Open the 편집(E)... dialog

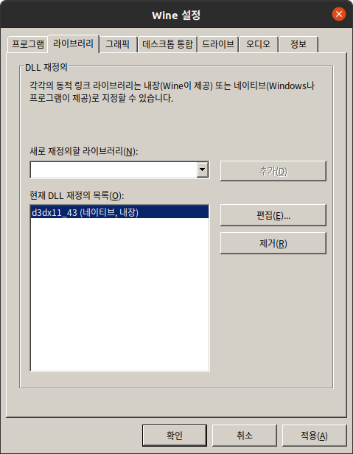[273, 215]
